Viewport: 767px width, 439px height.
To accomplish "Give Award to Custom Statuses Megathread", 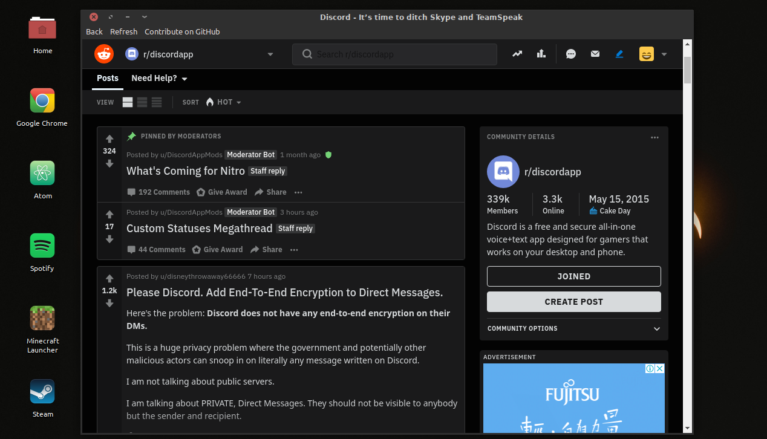I will (217, 250).
